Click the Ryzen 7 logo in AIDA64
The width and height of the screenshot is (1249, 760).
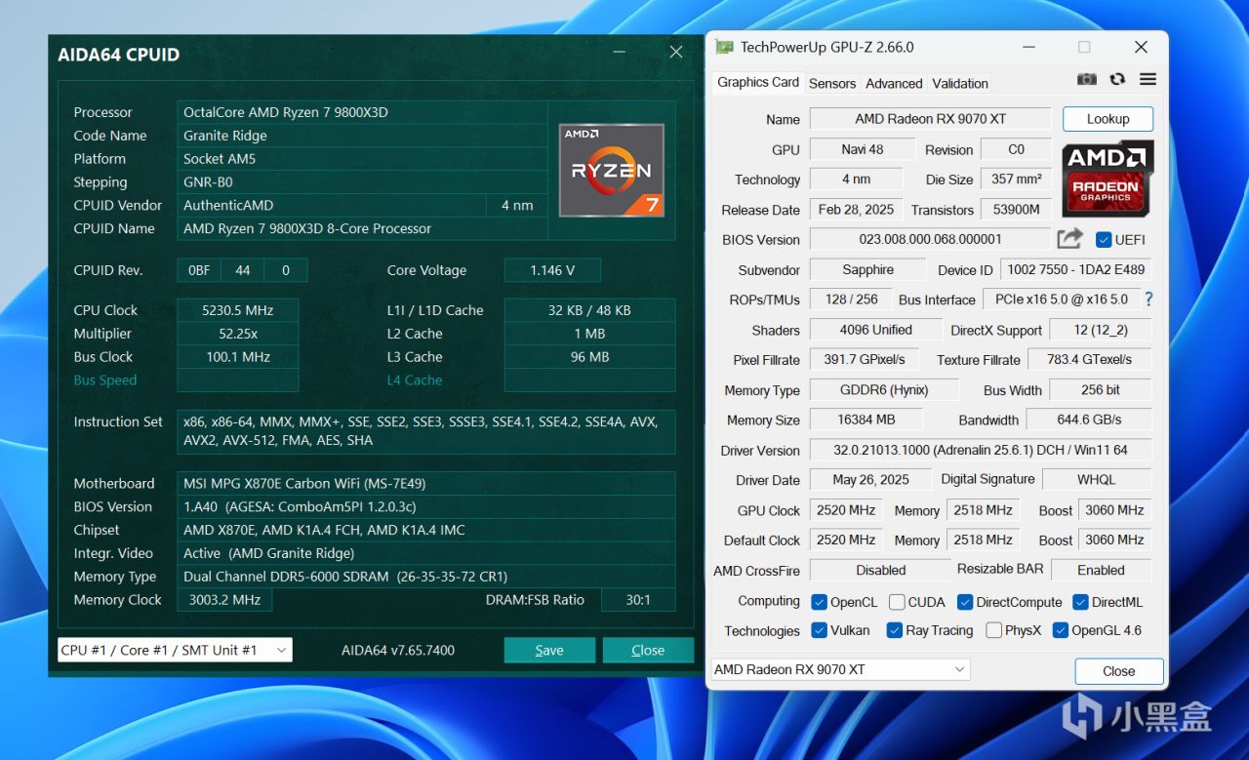click(x=612, y=170)
